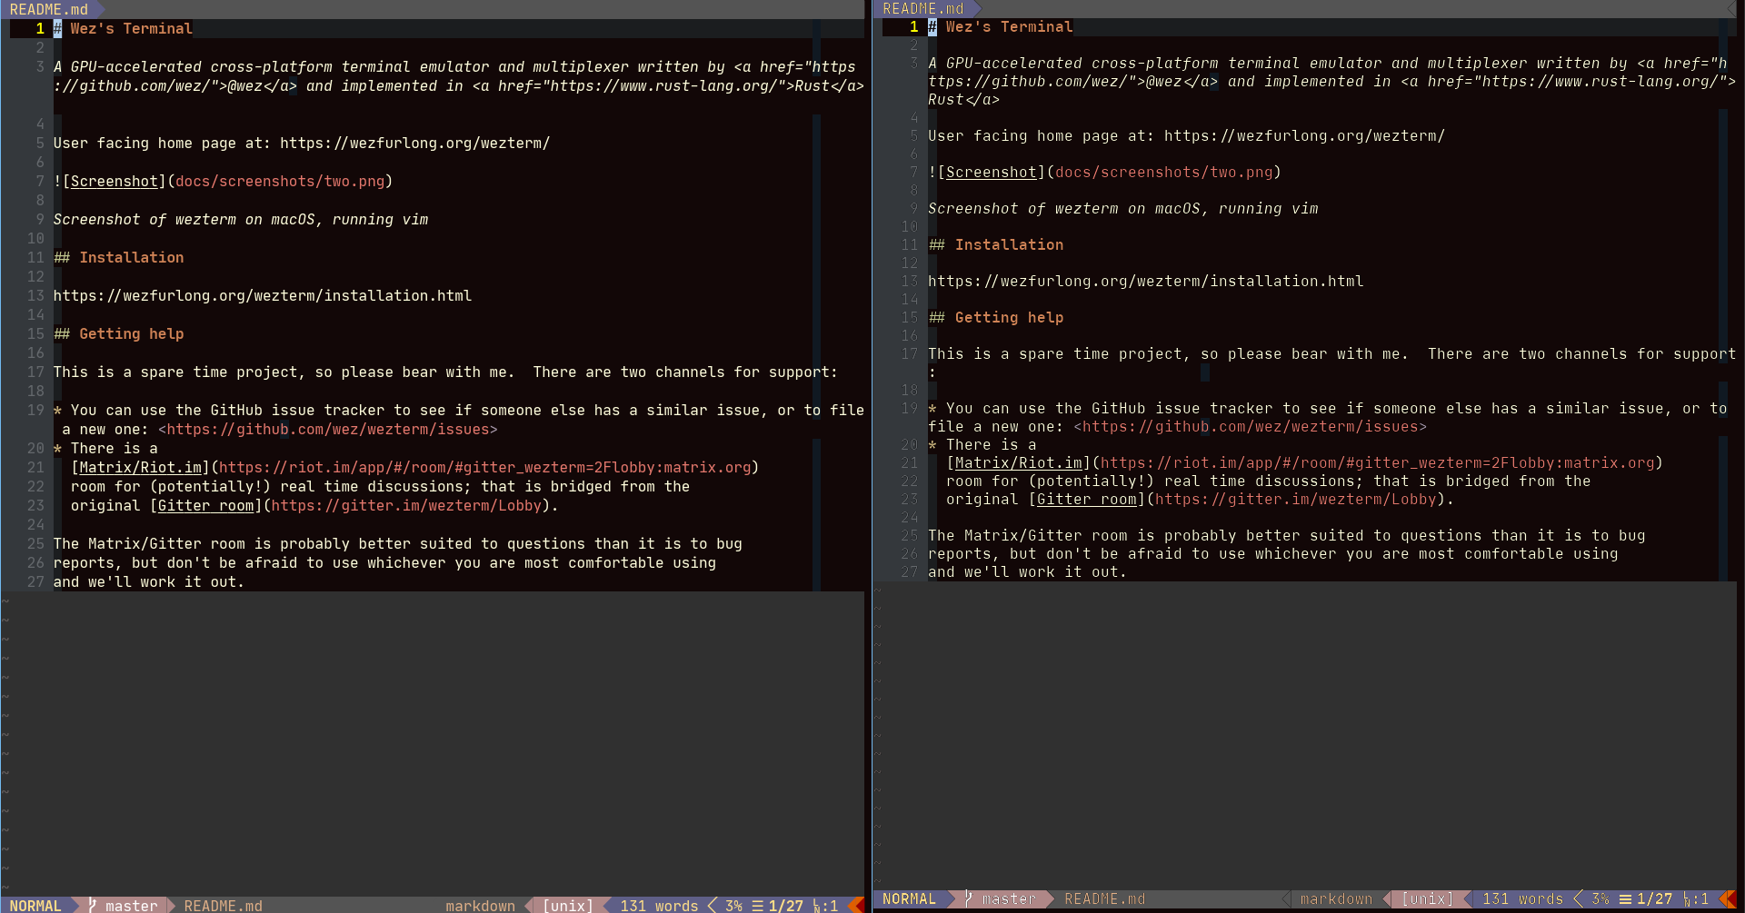
Task: Click the Screenshot link text in the right window
Action: pos(991,172)
